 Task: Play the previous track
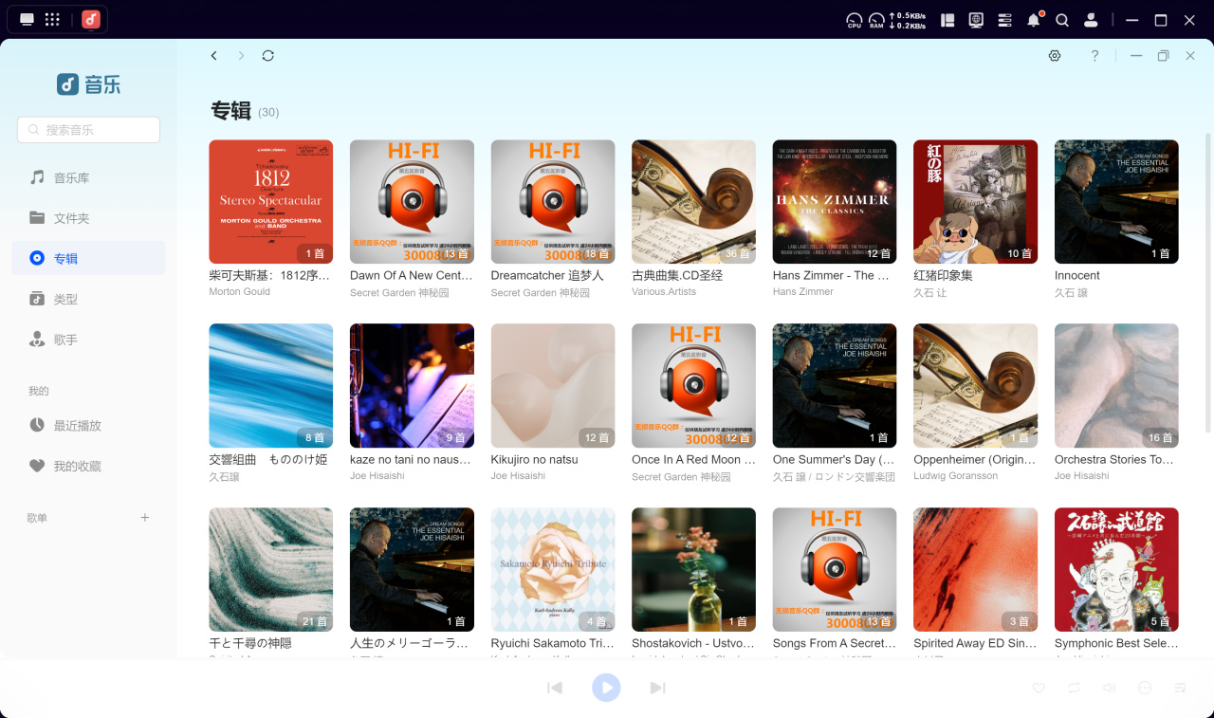tap(555, 688)
